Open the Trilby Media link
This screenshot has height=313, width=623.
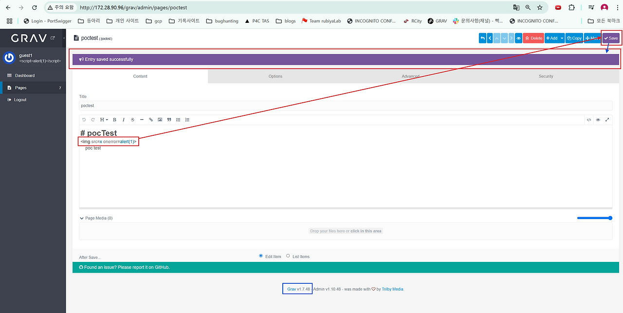tap(392, 289)
